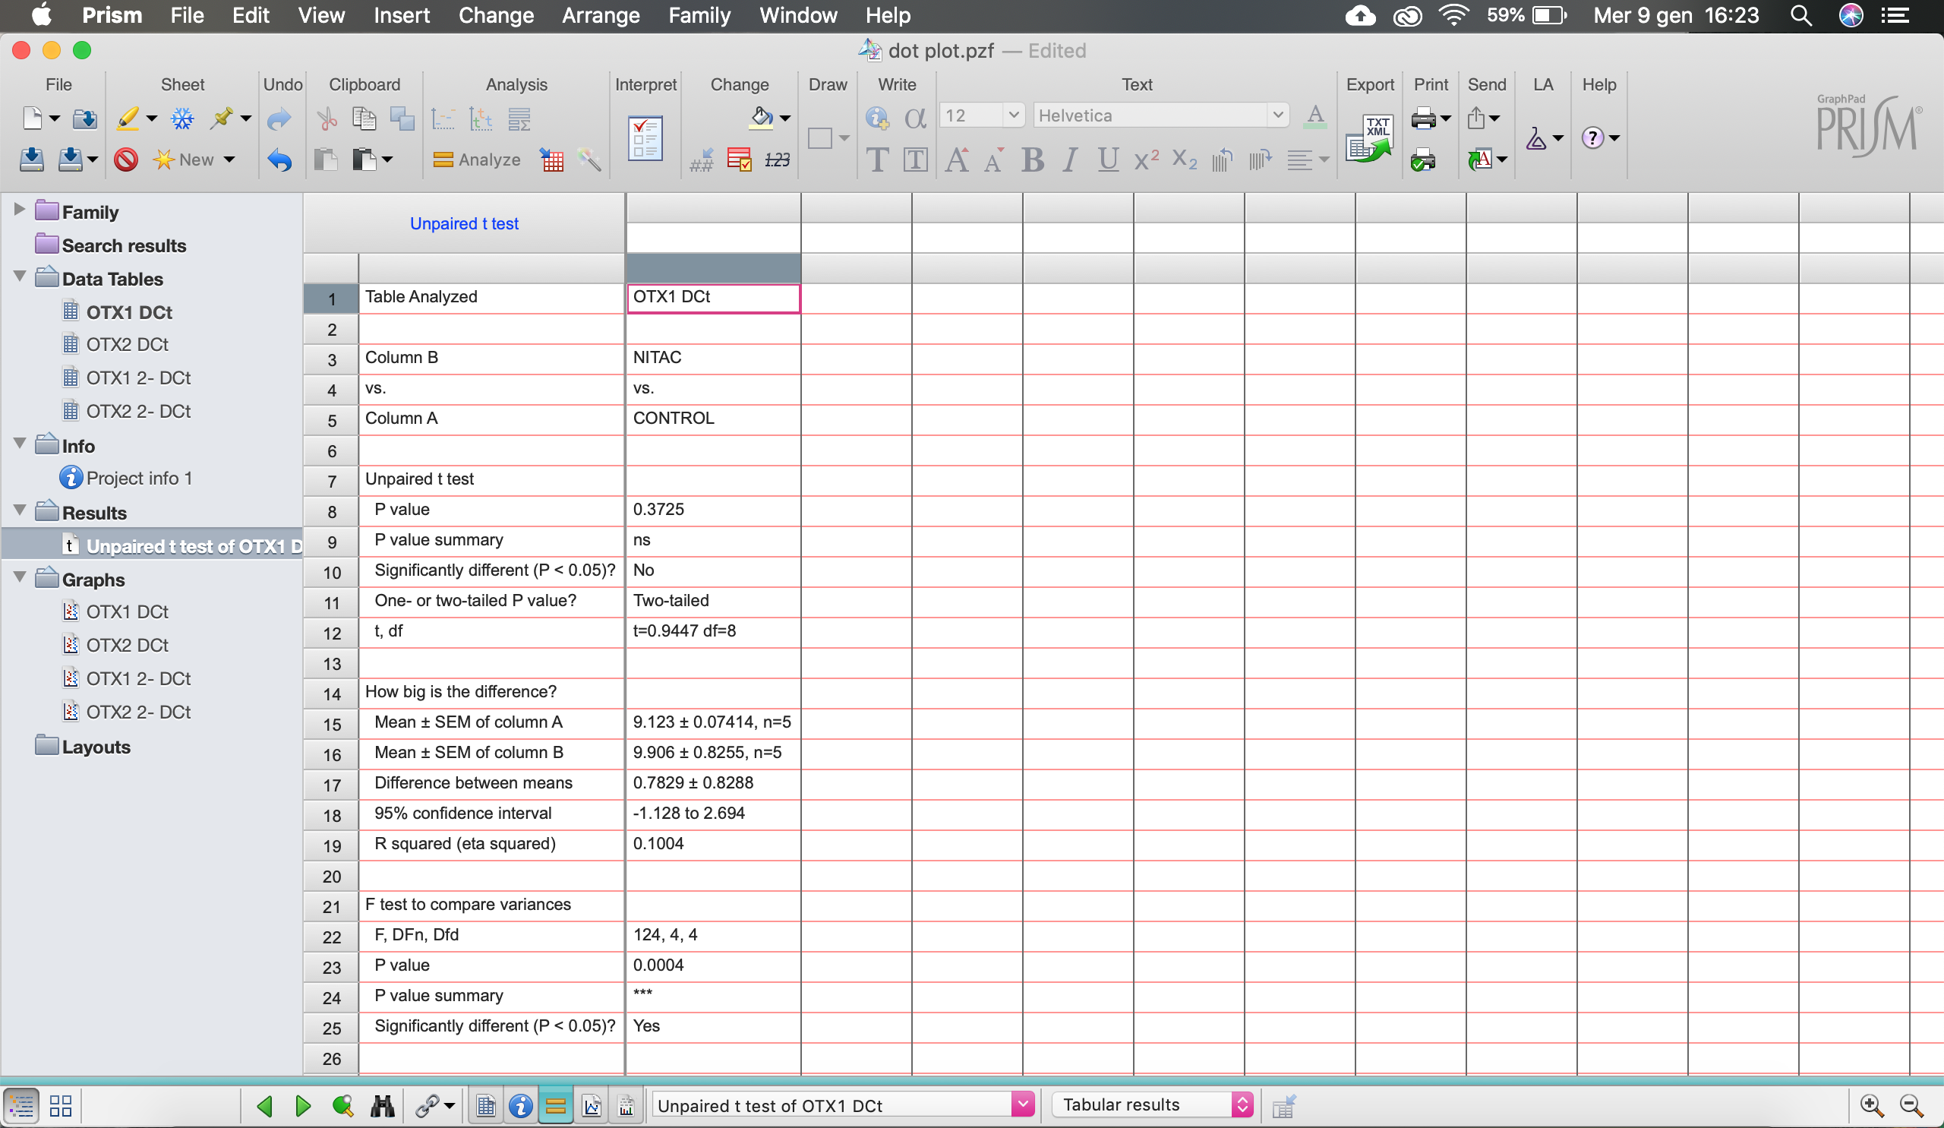
Task: Click the Print icon in toolbar
Action: click(x=1423, y=118)
